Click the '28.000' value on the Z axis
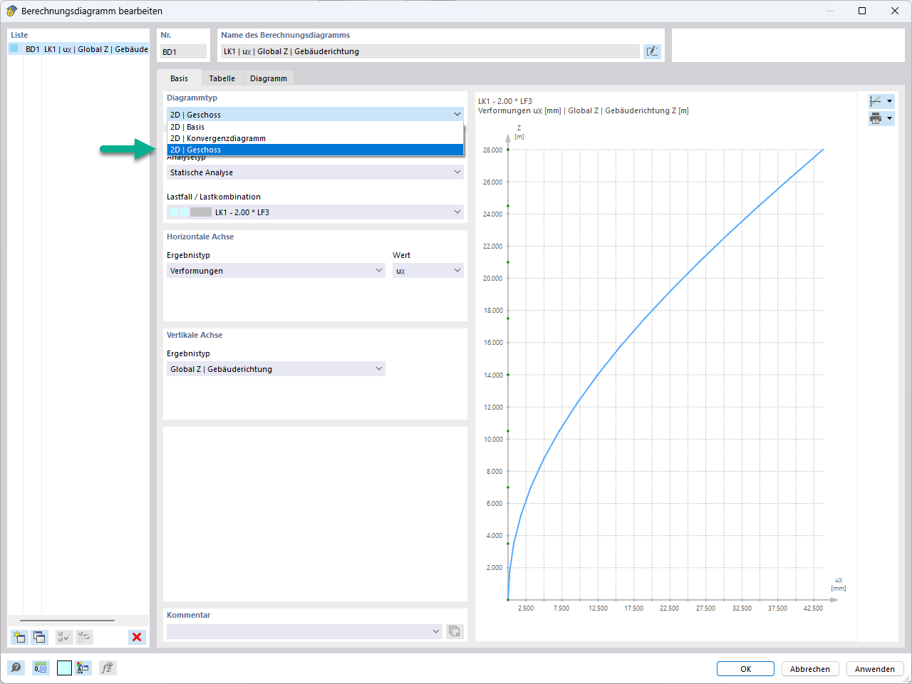 (492, 150)
